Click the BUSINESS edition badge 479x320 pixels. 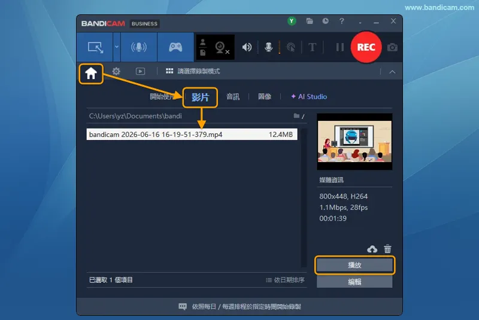[x=144, y=24]
